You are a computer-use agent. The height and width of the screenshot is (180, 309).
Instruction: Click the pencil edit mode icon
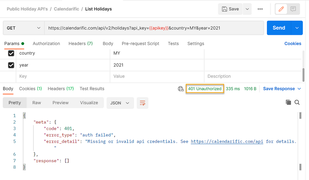click(281, 9)
